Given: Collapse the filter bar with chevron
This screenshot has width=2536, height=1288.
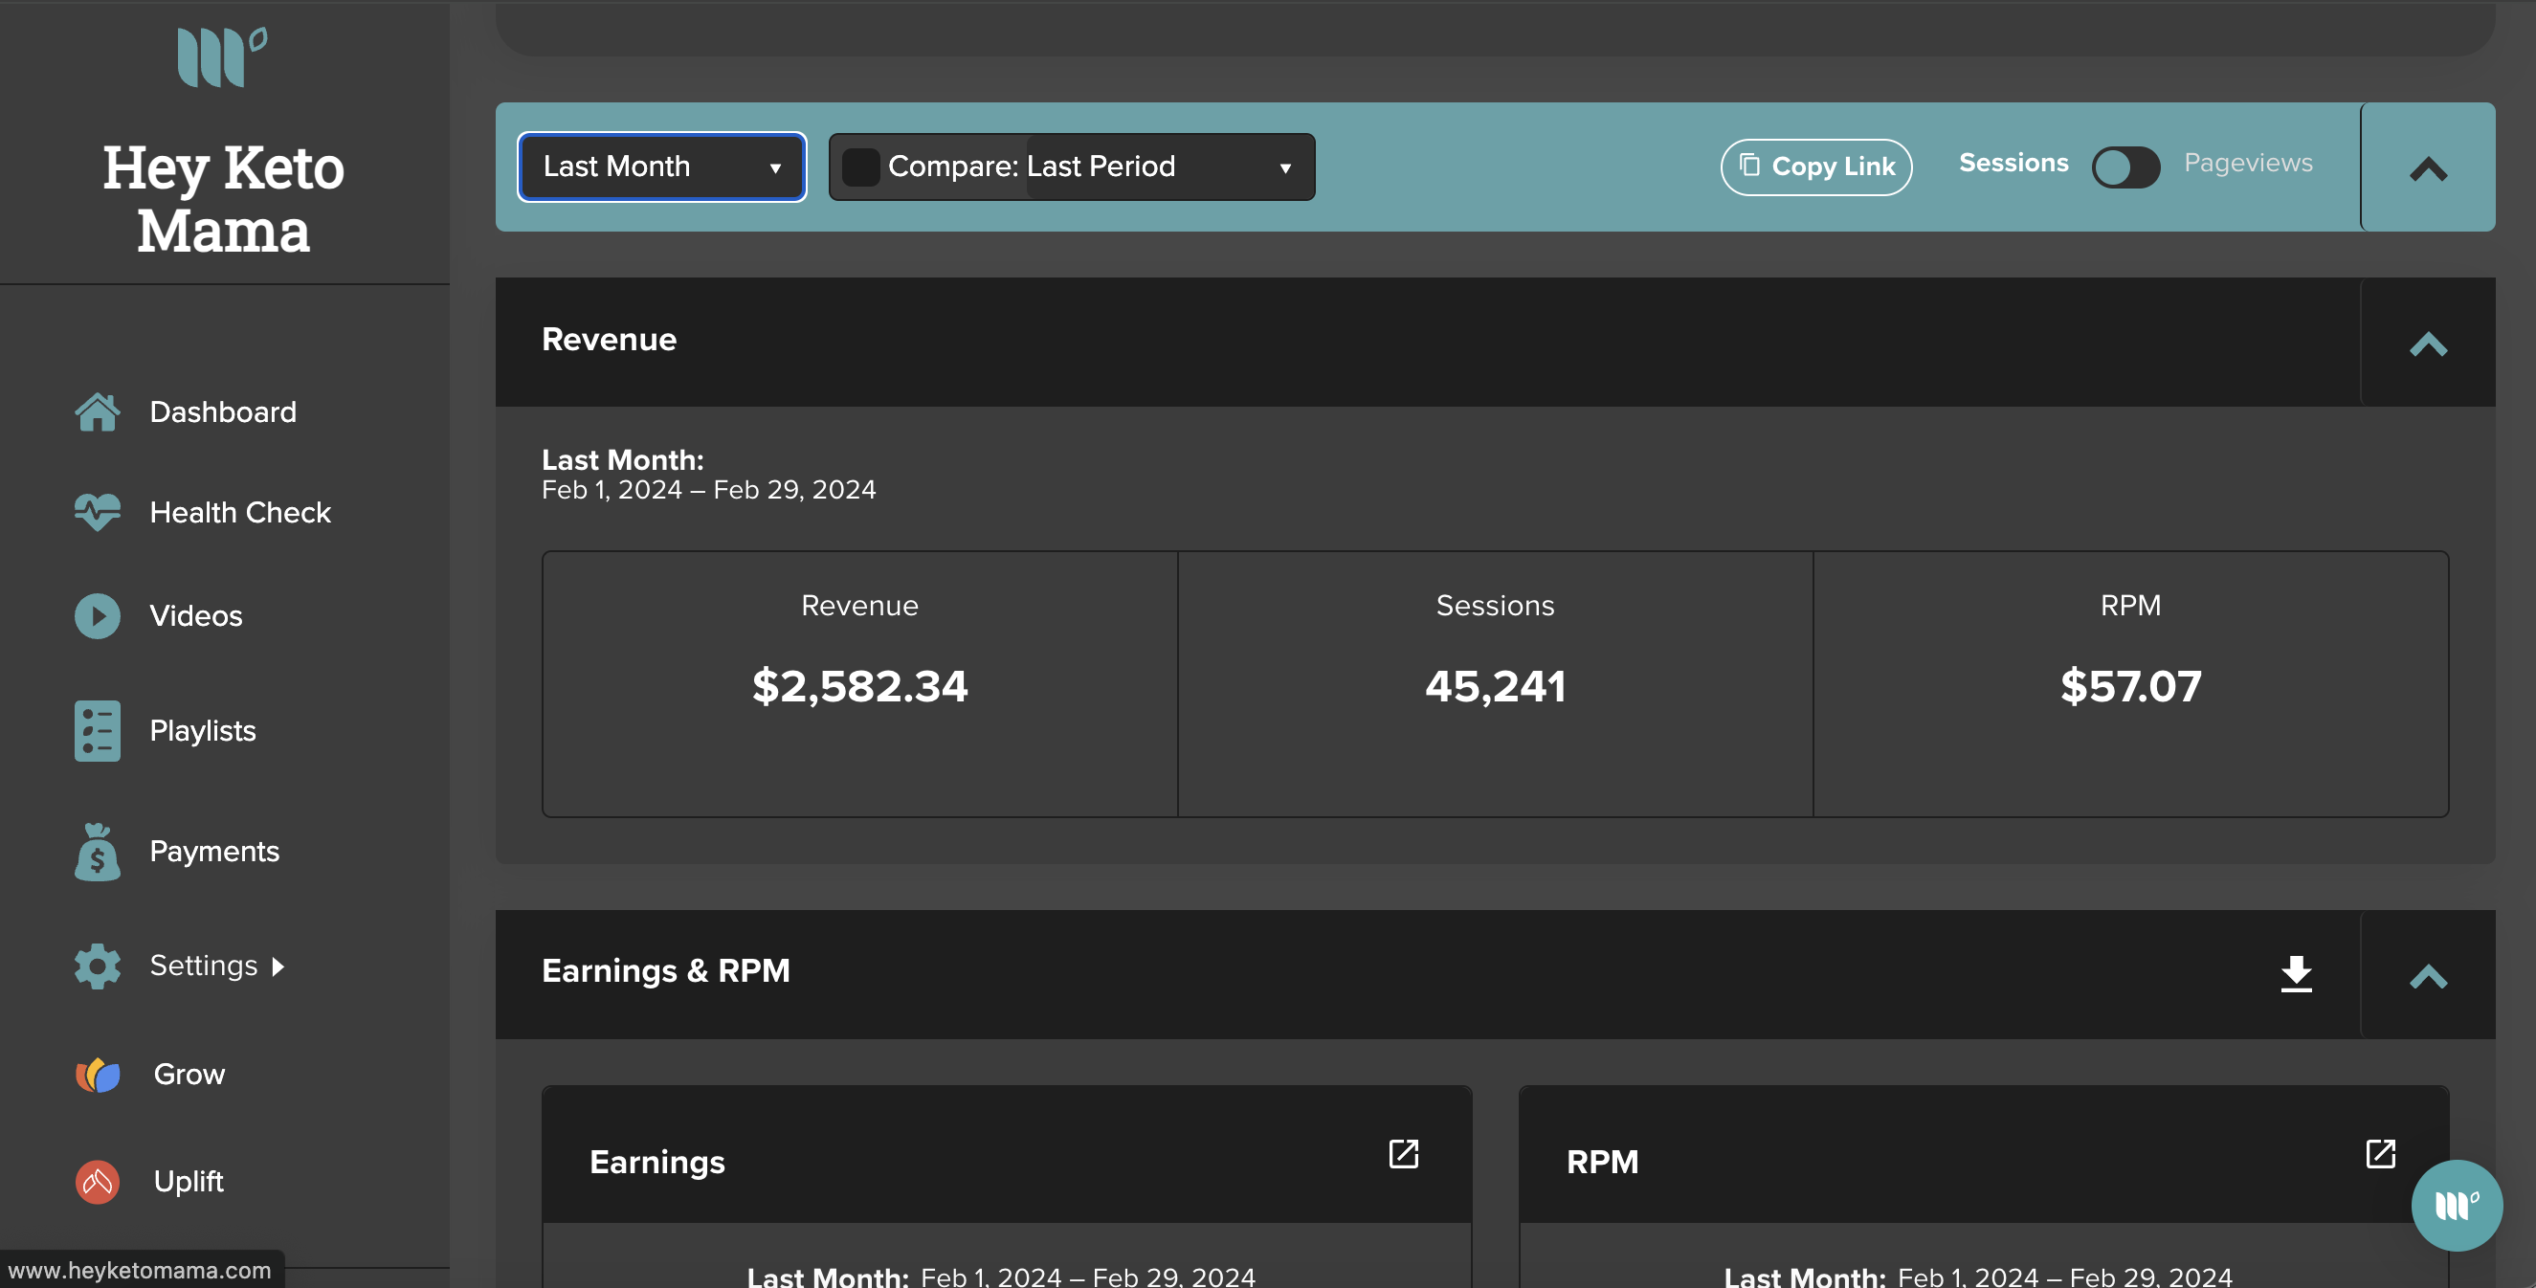Looking at the screenshot, I should [x=2429, y=168].
